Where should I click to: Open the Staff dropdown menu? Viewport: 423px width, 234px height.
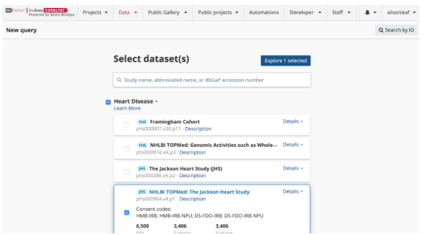click(341, 12)
